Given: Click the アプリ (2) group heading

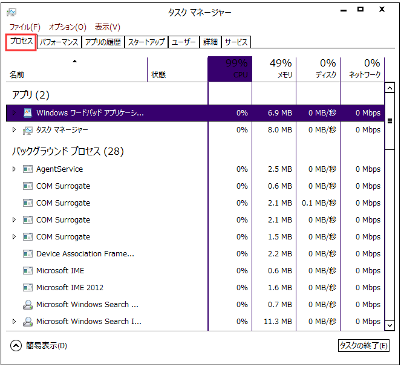Looking at the screenshot, I should pos(31,95).
